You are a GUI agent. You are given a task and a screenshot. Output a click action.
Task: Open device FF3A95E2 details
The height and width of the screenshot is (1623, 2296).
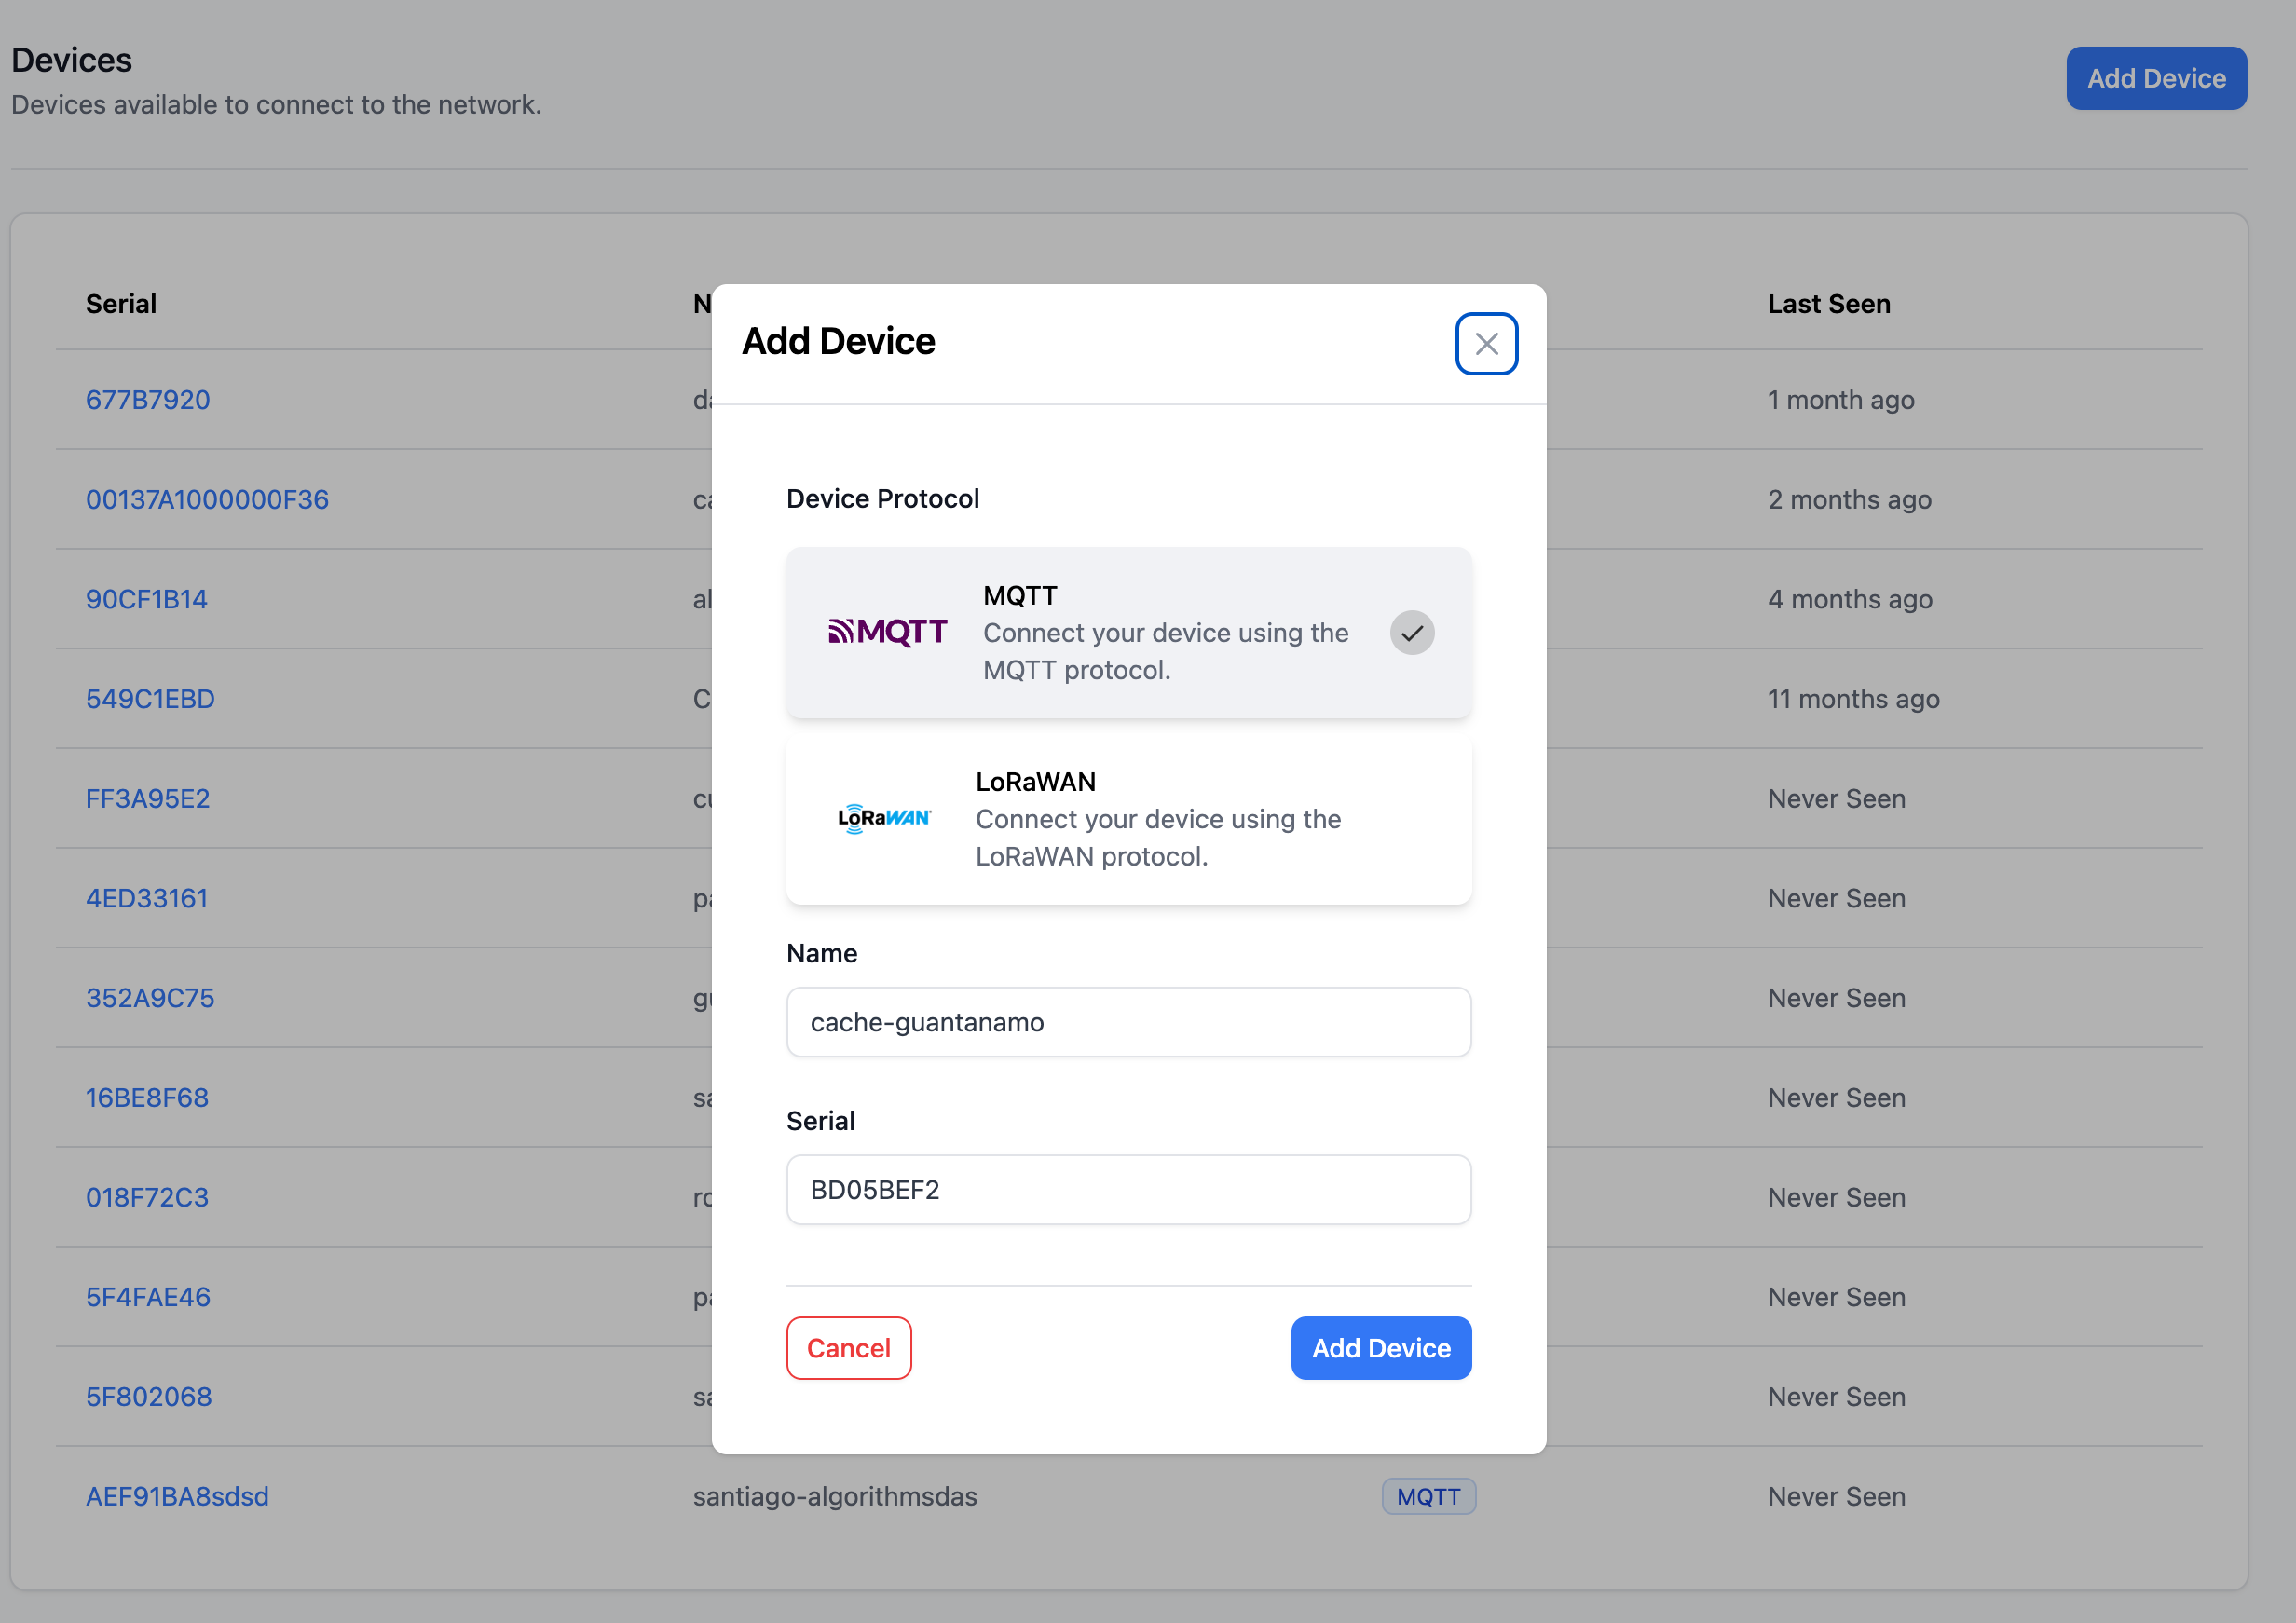pyautogui.click(x=147, y=798)
